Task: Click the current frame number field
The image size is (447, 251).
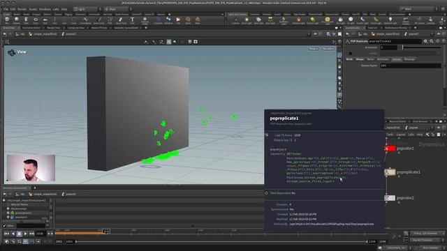Action: point(40,234)
